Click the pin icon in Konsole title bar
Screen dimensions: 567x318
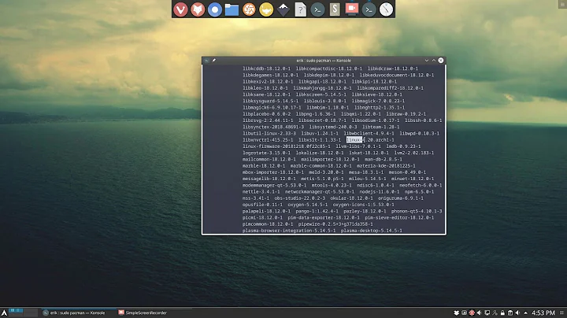click(213, 61)
